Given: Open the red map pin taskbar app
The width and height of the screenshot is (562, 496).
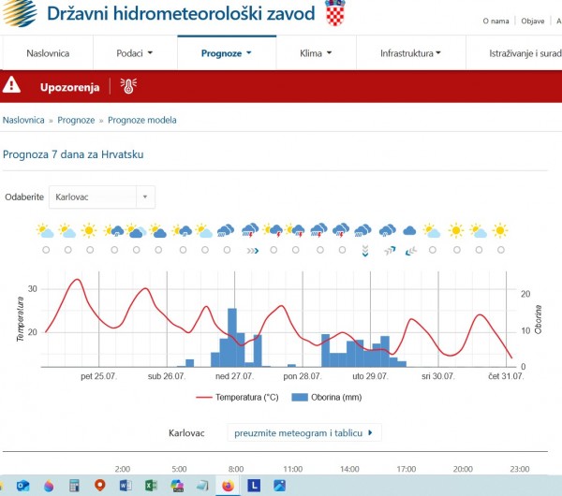Looking at the screenshot, I should click(x=100, y=486).
